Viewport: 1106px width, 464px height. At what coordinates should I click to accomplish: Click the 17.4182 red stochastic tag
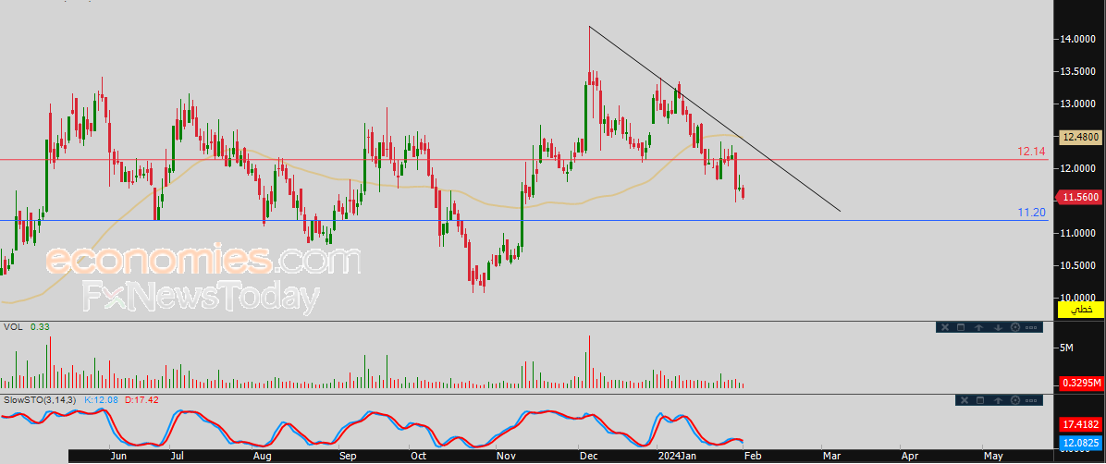pyautogui.click(x=1080, y=425)
